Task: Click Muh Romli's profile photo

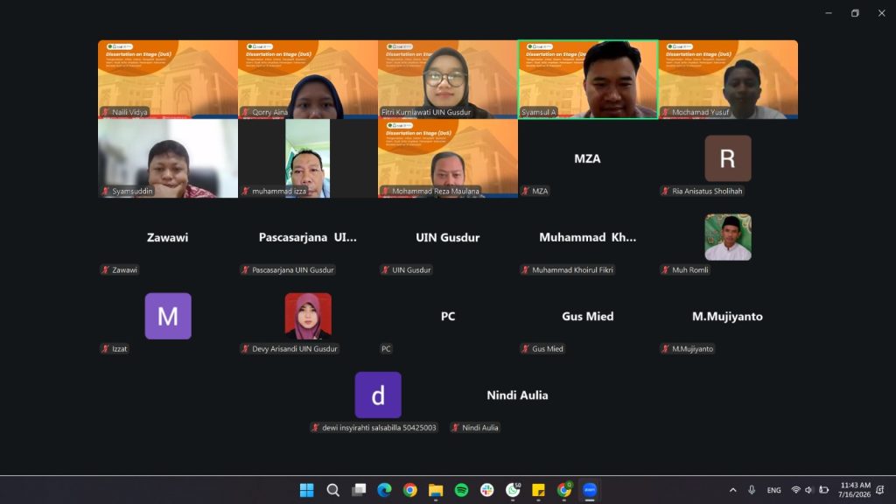Action: point(728,237)
